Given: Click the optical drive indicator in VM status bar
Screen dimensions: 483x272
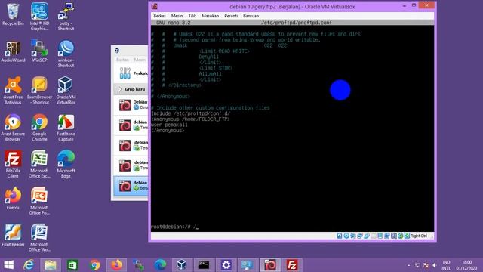Looking at the screenshot, I should (x=346, y=236).
